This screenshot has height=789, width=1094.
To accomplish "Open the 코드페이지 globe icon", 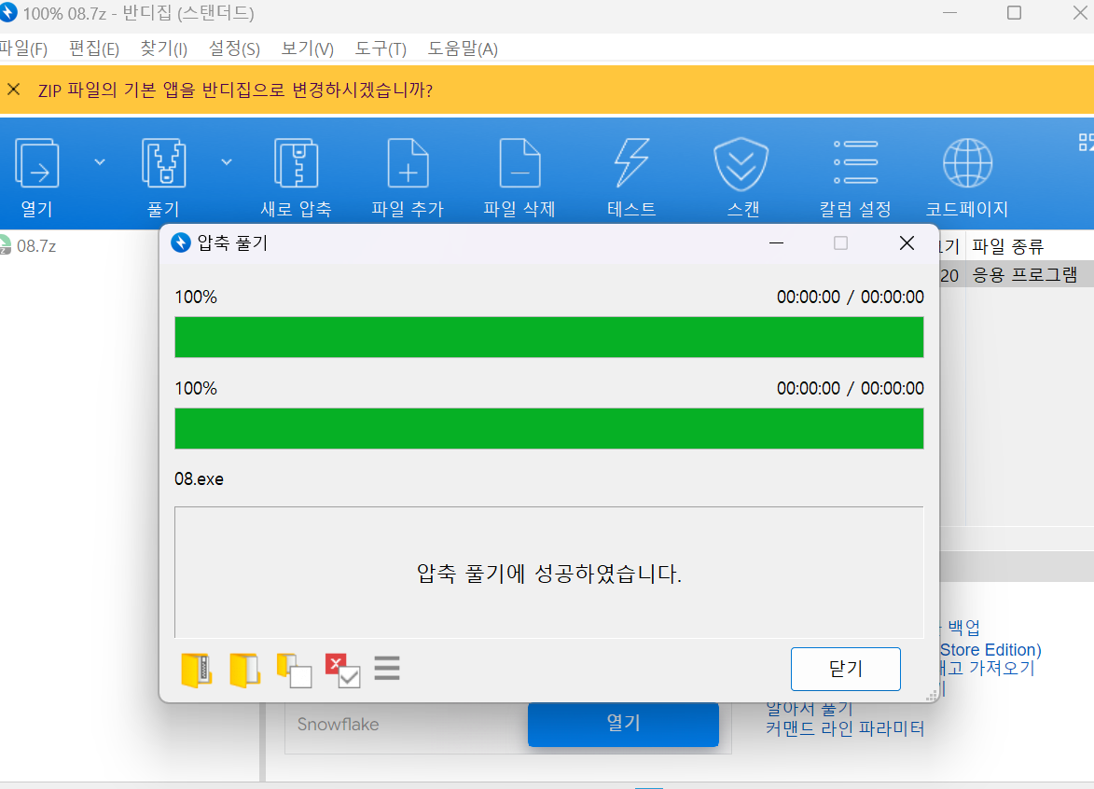I will [967, 163].
